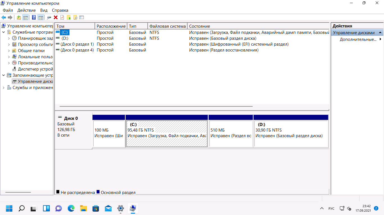Open Settings gear on the taskbar

coord(120,208)
